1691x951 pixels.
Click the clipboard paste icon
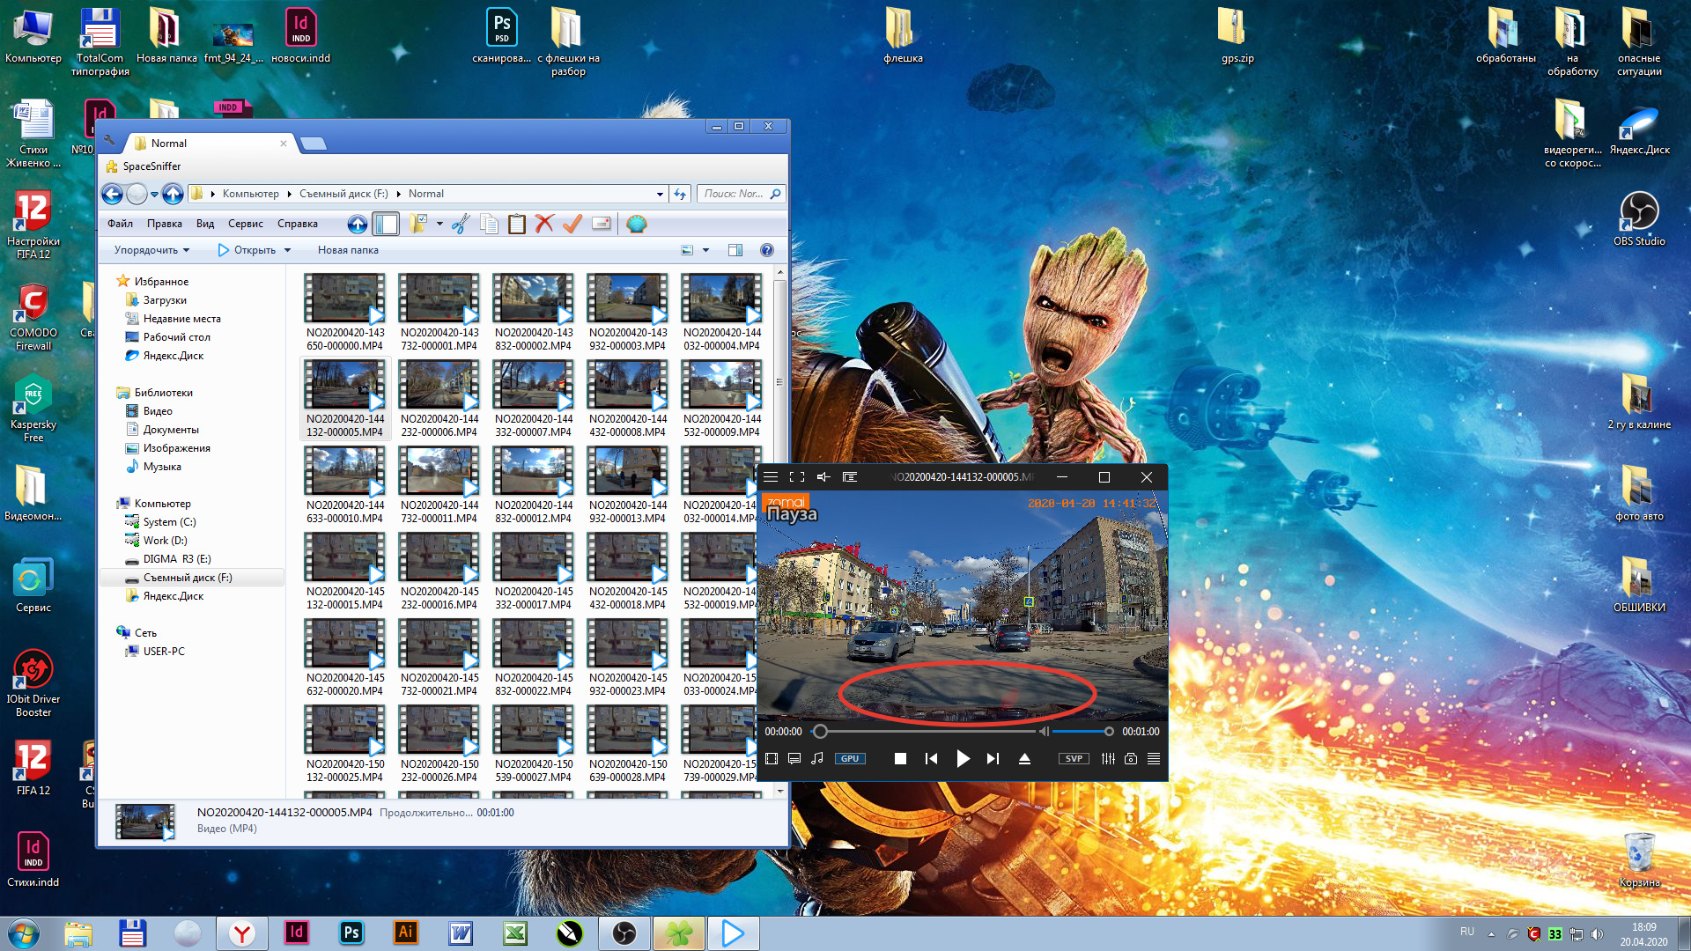point(517,224)
